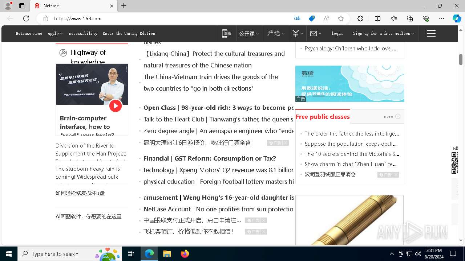Expand the mail envelope dropdown
This screenshot has width=465, height=261.
coord(316,33)
